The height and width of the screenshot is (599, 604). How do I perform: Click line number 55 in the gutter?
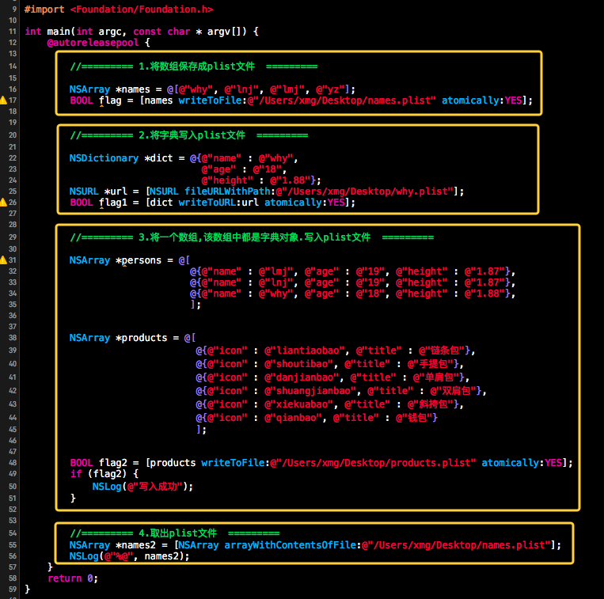pos(13,545)
